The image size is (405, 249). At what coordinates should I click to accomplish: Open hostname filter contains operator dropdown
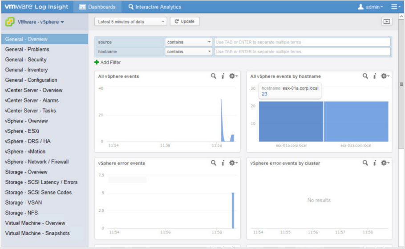189,51
